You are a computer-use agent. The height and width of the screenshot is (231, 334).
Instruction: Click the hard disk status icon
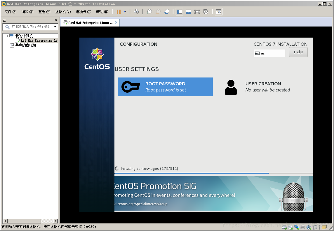coord(284,228)
